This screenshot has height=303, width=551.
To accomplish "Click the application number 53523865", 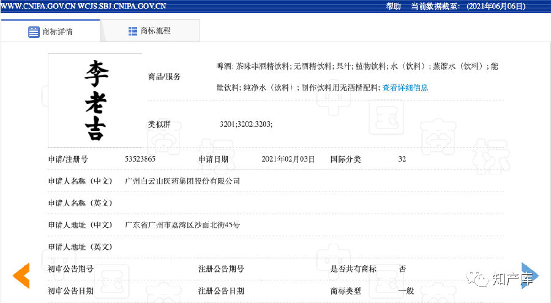I will pyautogui.click(x=140, y=159).
